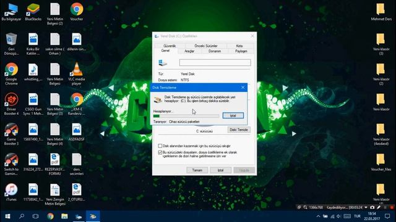This screenshot has width=396, height=222.
Task: Click the touch keyboard tray icon
Action: coord(347,216)
